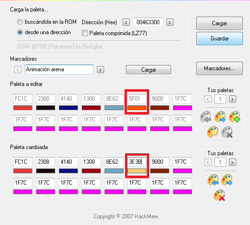
Task: Save the palette with Guardar
Action: (220, 38)
